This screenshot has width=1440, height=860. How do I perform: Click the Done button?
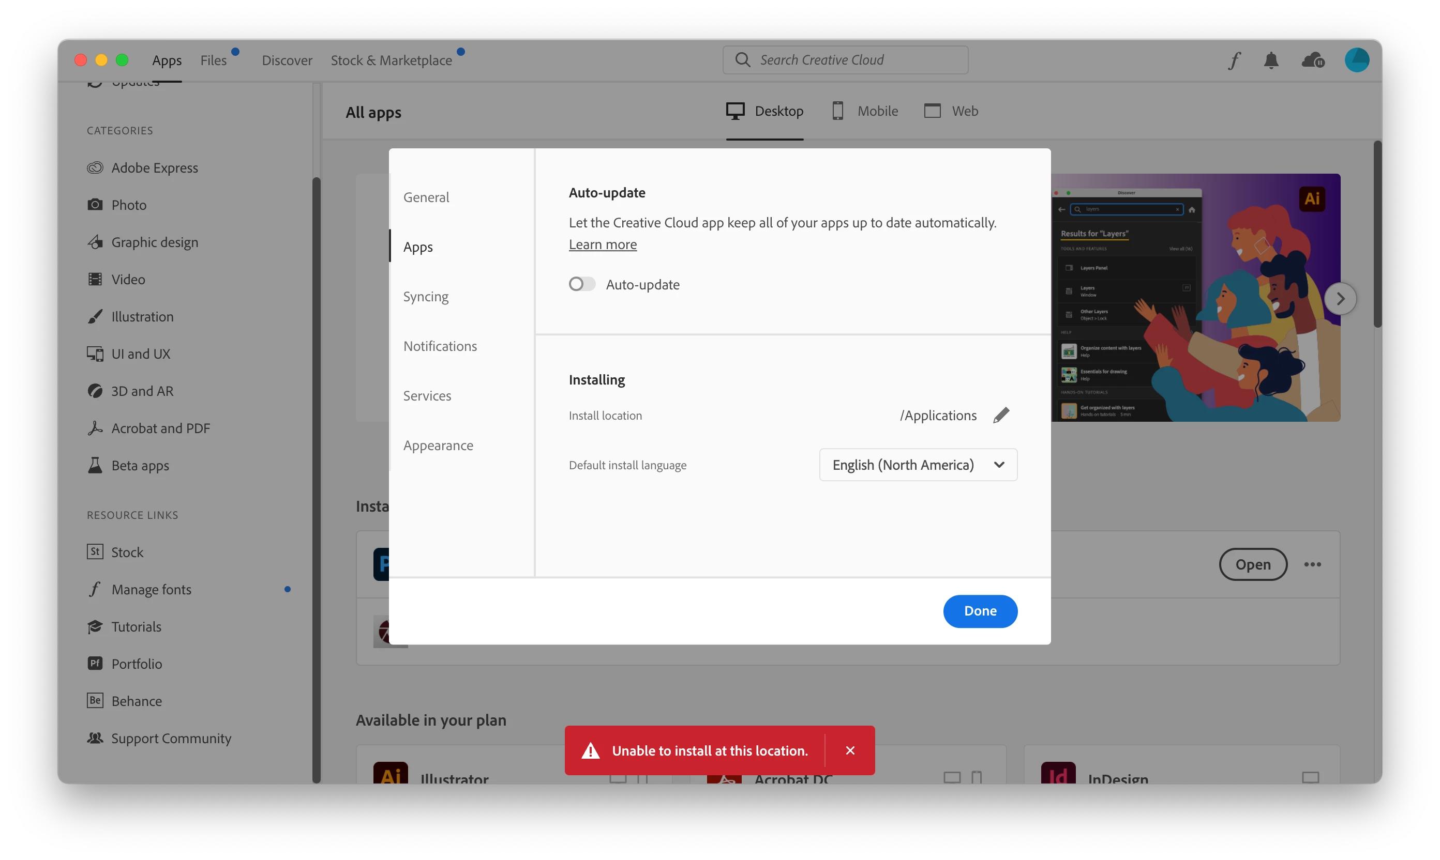980,611
